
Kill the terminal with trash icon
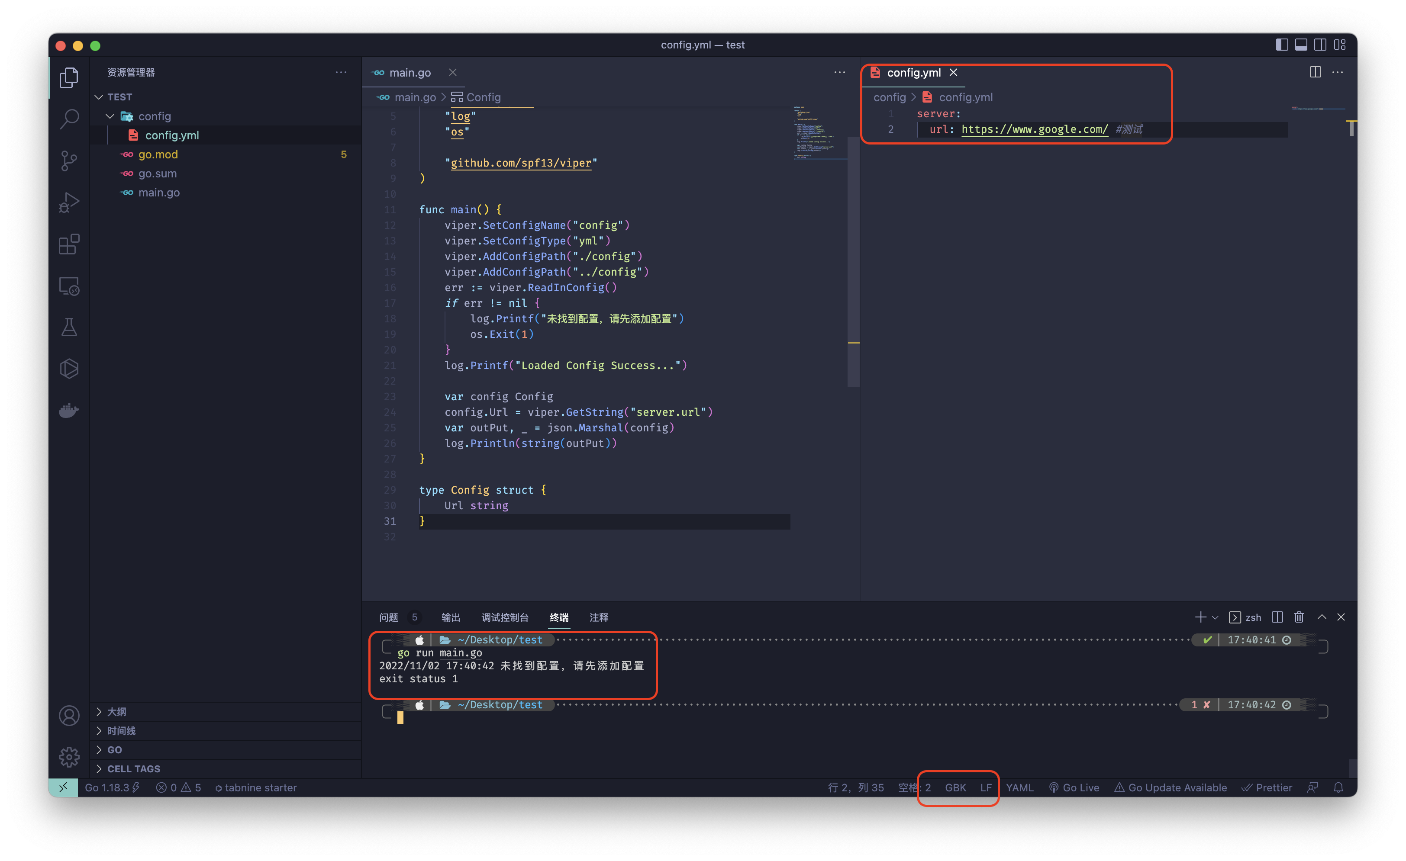point(1300,617)
